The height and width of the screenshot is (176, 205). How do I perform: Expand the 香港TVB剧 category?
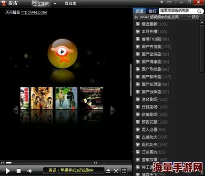coord(137,39)
